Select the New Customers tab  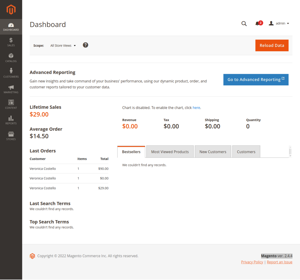coord(213,151)
